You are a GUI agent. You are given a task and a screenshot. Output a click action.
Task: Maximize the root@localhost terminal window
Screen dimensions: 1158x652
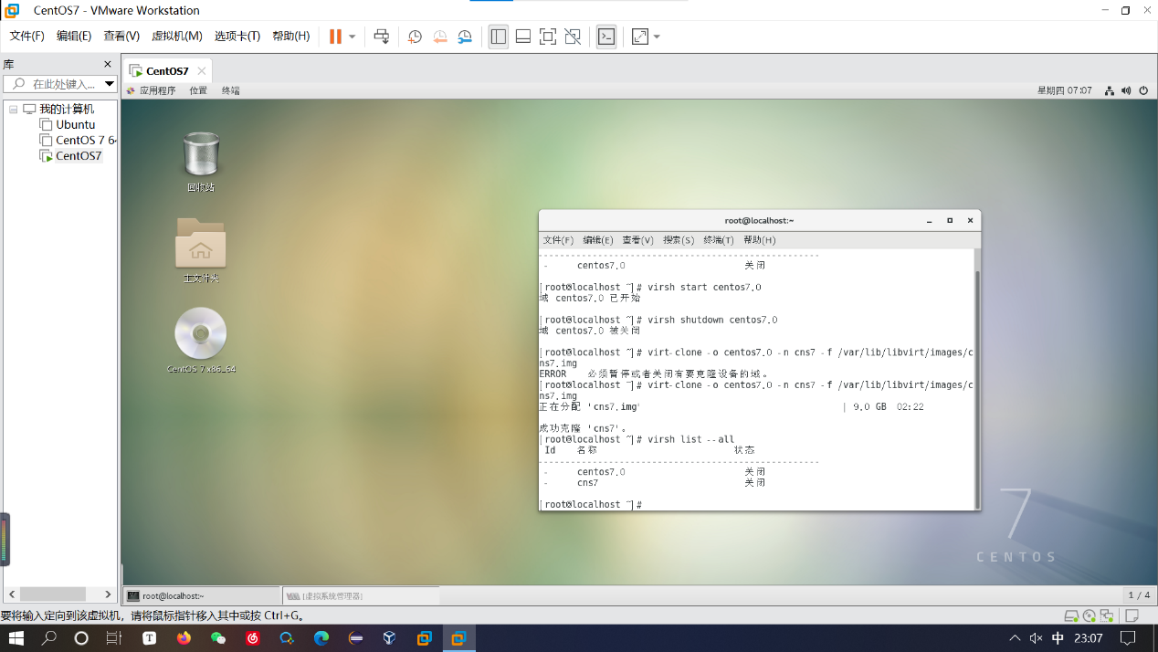(950, 220)
